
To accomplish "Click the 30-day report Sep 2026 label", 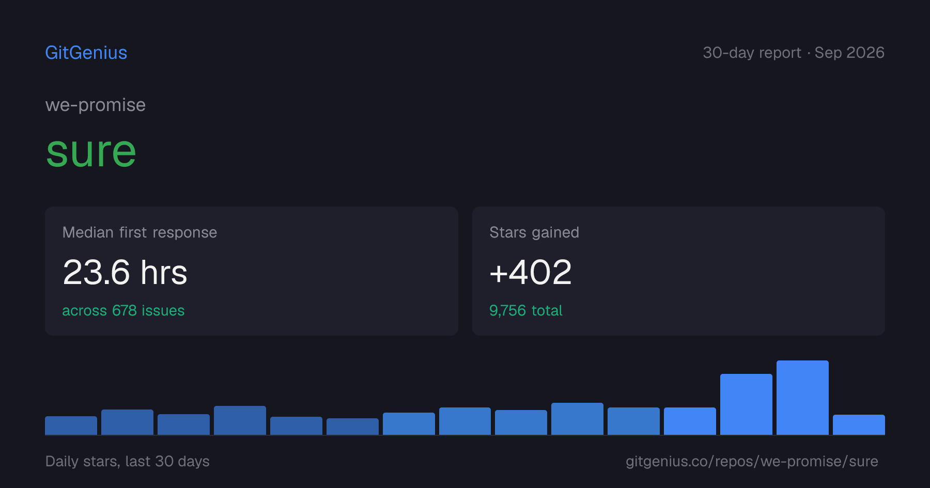I will (x=794, y=53).
